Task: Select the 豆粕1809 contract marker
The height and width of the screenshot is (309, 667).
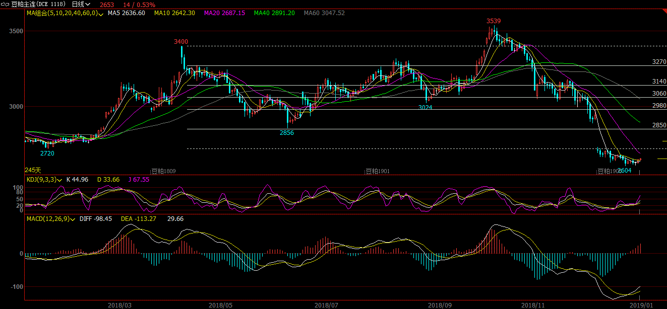Action: [x=163, y=171]
